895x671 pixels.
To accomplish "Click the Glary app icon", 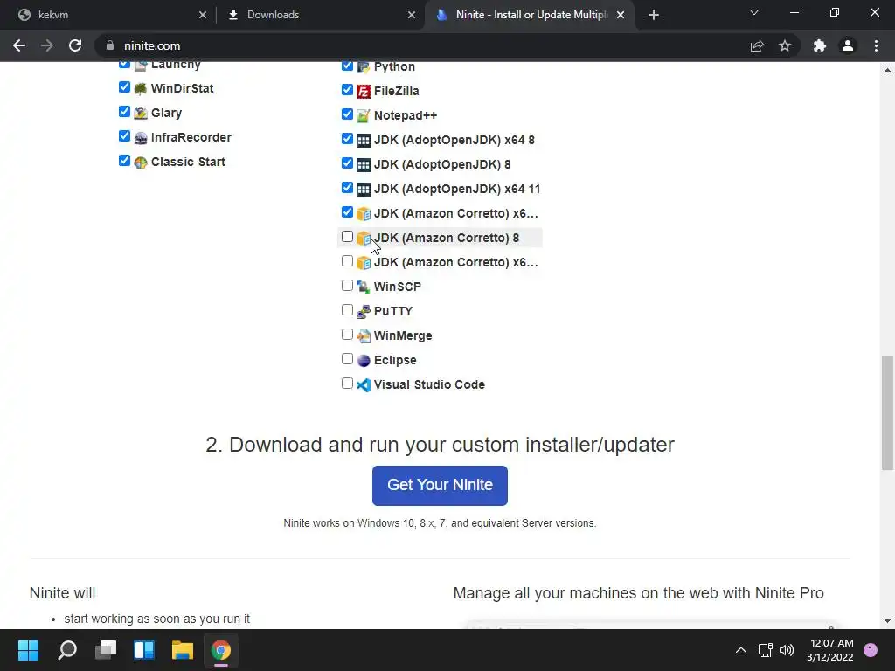I will point(141,113).
